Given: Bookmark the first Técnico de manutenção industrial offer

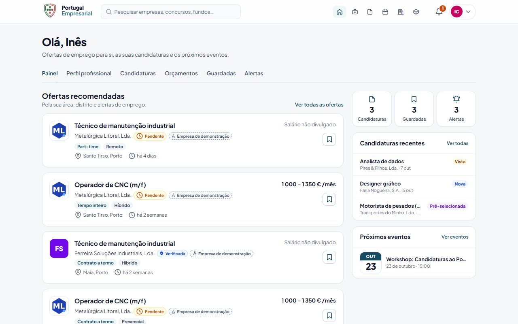Looking at the screenshot, I should pos(329,139).
